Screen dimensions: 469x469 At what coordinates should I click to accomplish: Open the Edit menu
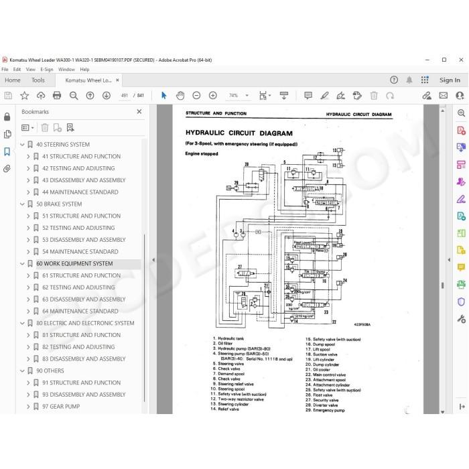17,70
